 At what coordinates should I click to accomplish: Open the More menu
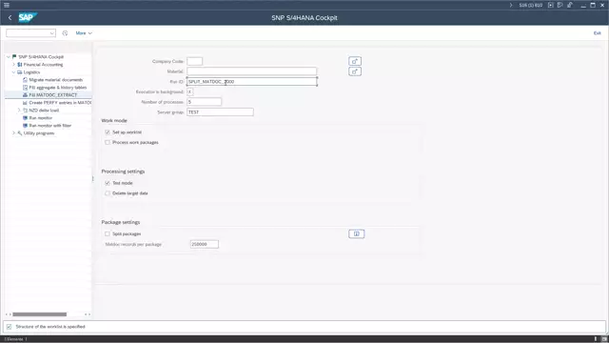84,33
